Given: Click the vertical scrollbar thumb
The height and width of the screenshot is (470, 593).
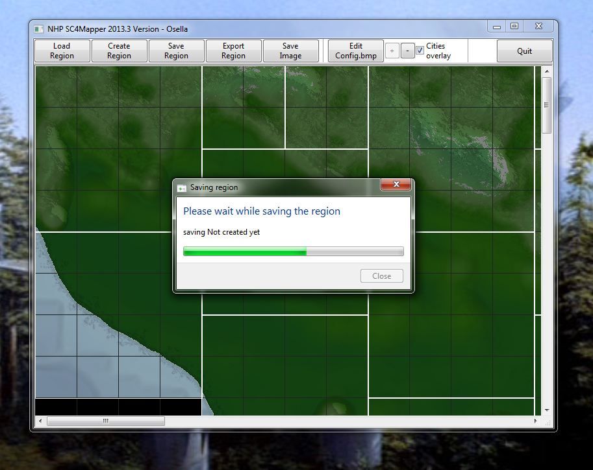Looking at the screenshot, I should (x=546, y=105).
